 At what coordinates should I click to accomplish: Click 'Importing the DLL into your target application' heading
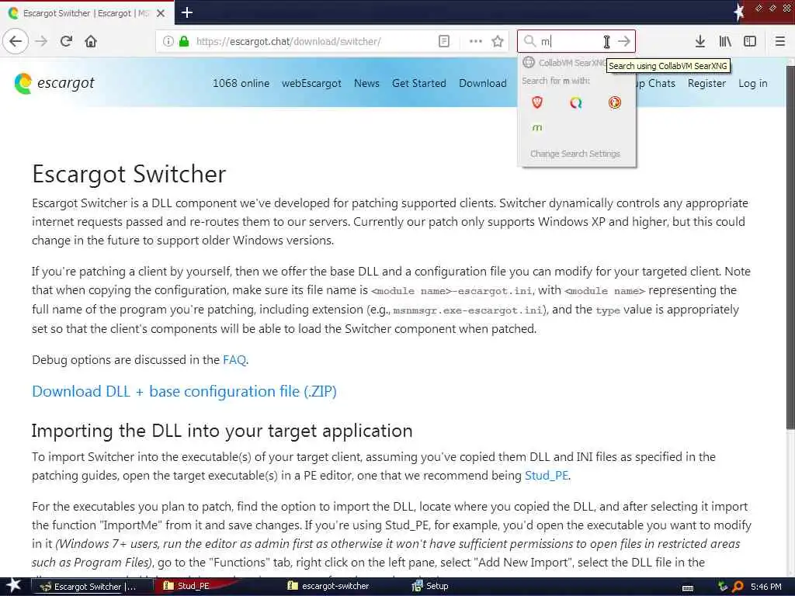[x=222, y=431]
